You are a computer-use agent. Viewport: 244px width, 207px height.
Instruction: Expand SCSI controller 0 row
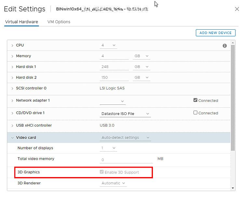pos(12,89)
